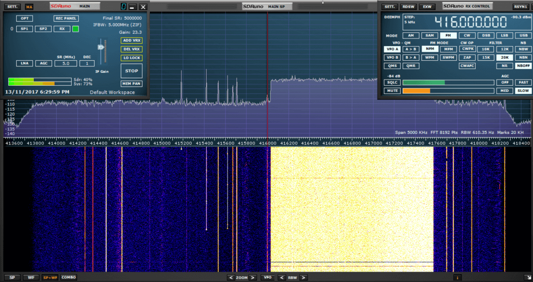533x282 pixels.
Task: Open the DEC decimation box
Action: click(x=86, y=63)
